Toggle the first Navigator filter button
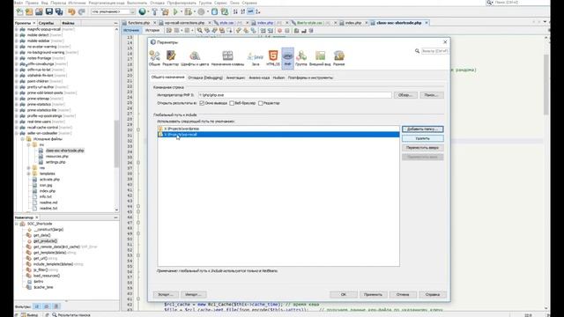564x317 pixels. coord(37,306)
